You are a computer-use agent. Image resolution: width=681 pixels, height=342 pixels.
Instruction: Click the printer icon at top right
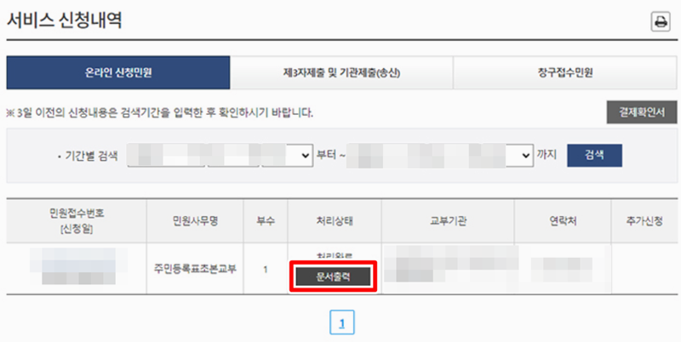pos(661,22)
